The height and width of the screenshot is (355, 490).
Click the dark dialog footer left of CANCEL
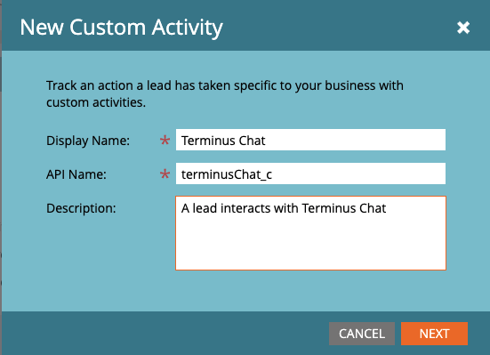163,334
